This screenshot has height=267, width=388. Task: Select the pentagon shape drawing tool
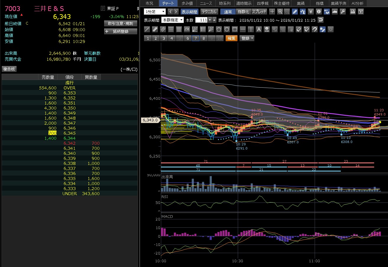[219, 29]
